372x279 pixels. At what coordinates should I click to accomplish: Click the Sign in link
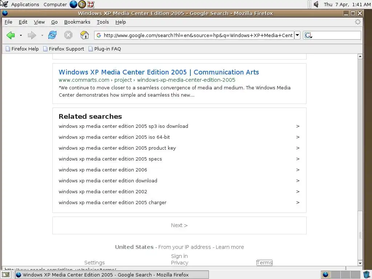179,256
